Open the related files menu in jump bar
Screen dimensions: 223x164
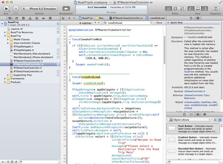63,18
